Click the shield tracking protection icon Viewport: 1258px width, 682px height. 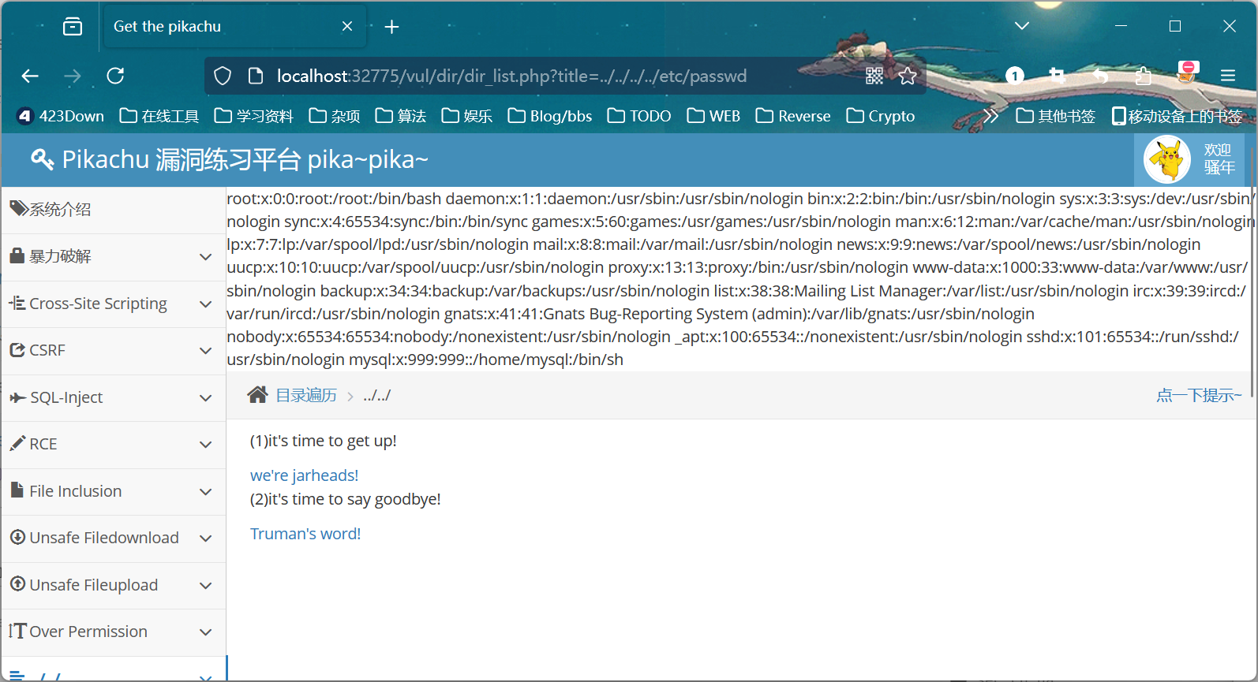(223, 76)
